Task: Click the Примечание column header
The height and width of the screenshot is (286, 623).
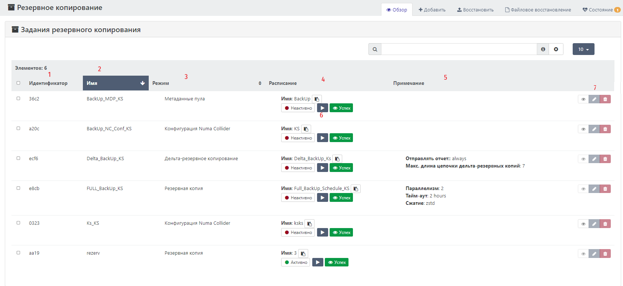Action: point(408,83)
